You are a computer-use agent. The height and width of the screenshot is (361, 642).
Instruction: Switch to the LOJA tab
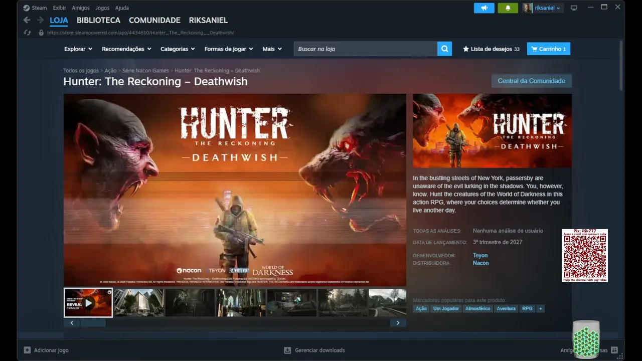pos(59,21)
